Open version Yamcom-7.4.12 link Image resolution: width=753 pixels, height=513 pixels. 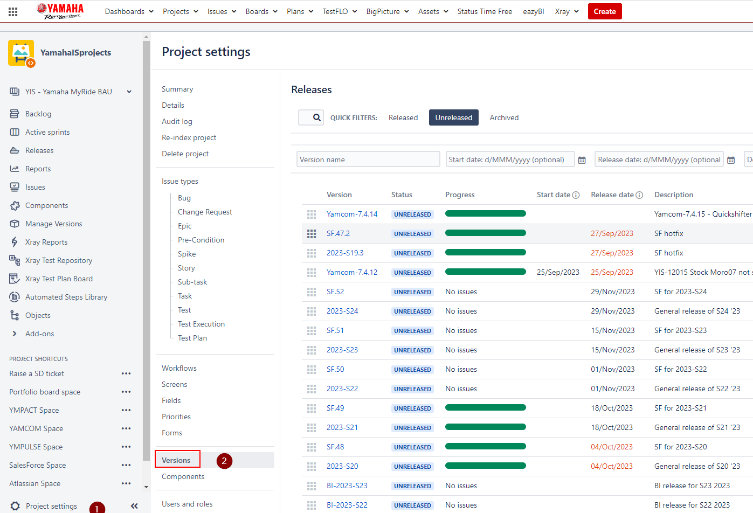[352, 273]
